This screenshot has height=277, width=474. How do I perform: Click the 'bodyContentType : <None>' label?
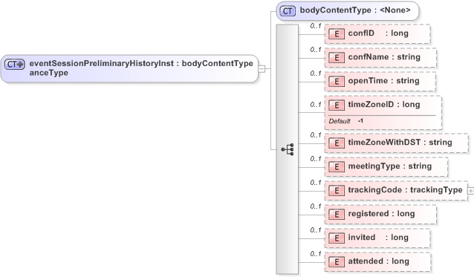click(x=355, y=10)
